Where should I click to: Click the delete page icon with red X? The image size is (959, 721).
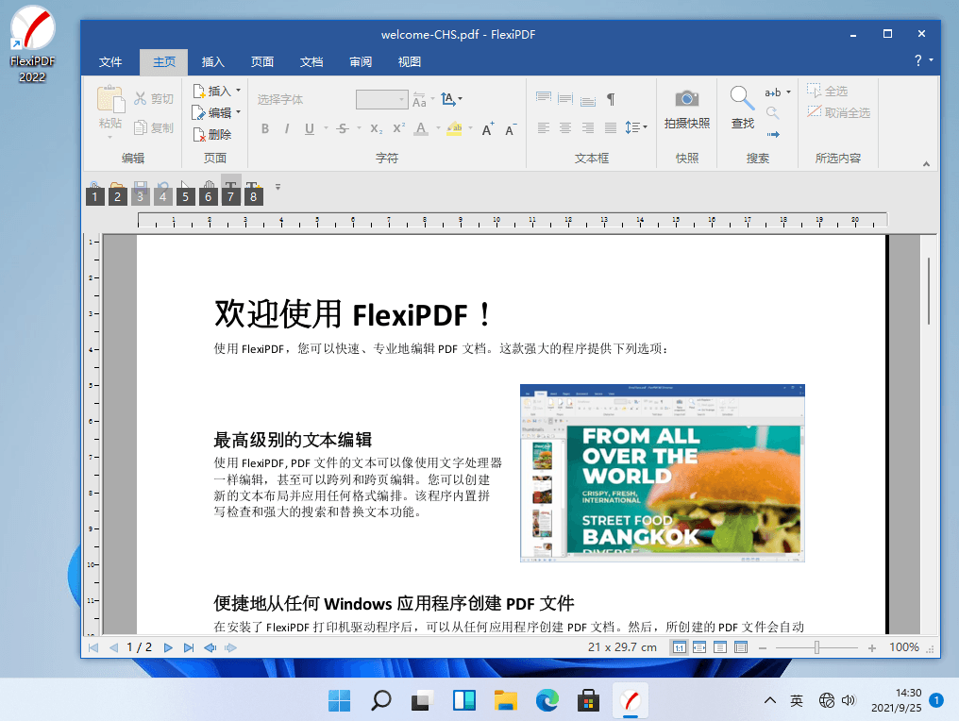pyautogui.click(x=199, y=135)
